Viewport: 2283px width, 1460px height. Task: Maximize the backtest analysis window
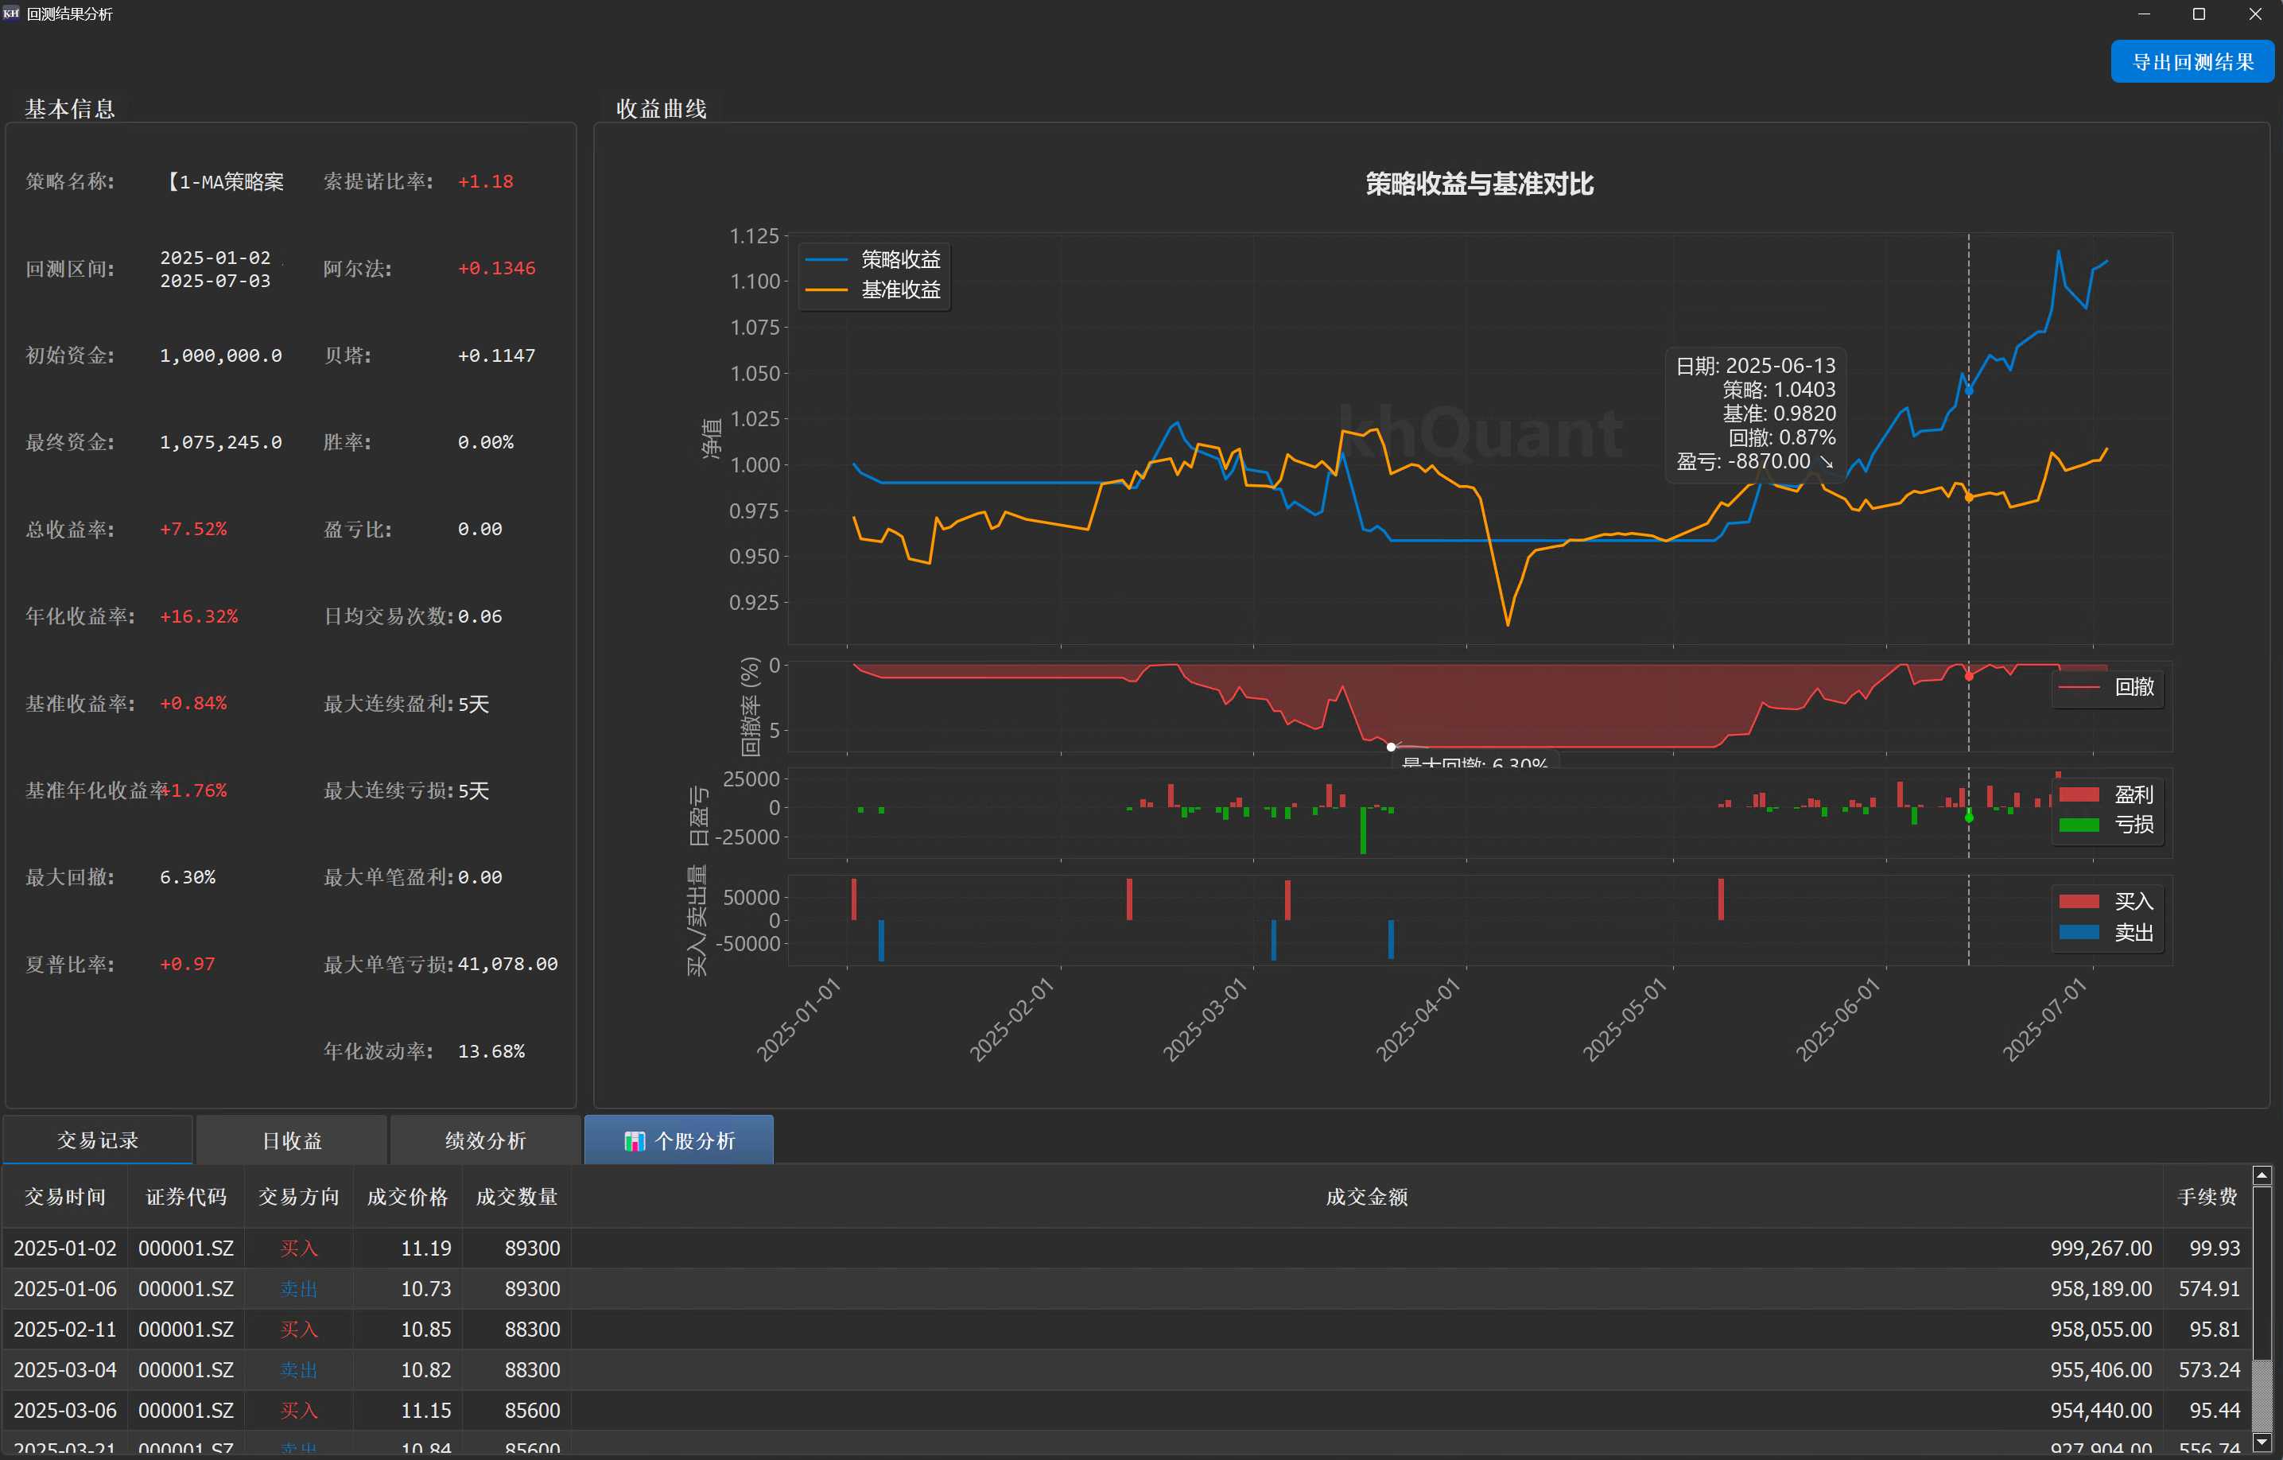tap(2199, 14)
